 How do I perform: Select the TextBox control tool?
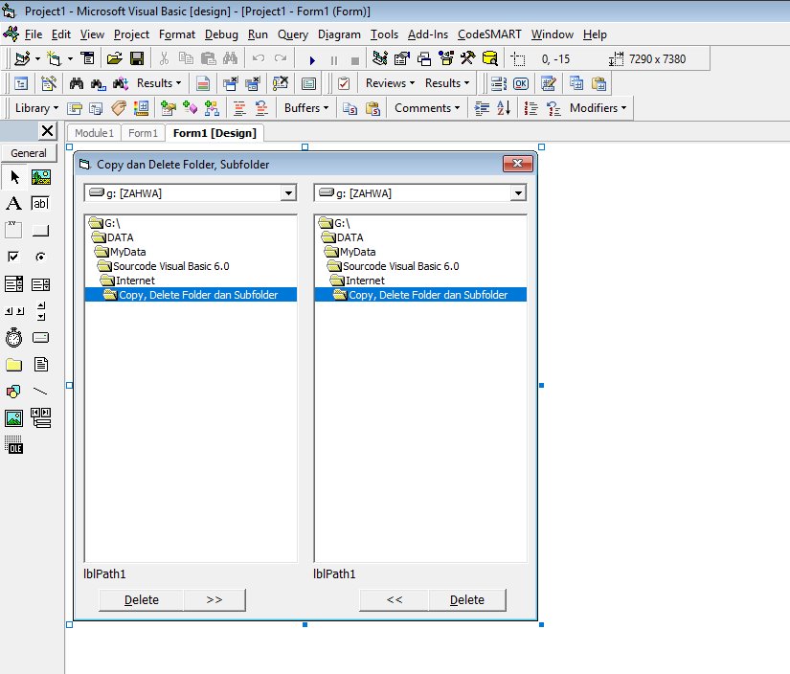coord(41,203)
